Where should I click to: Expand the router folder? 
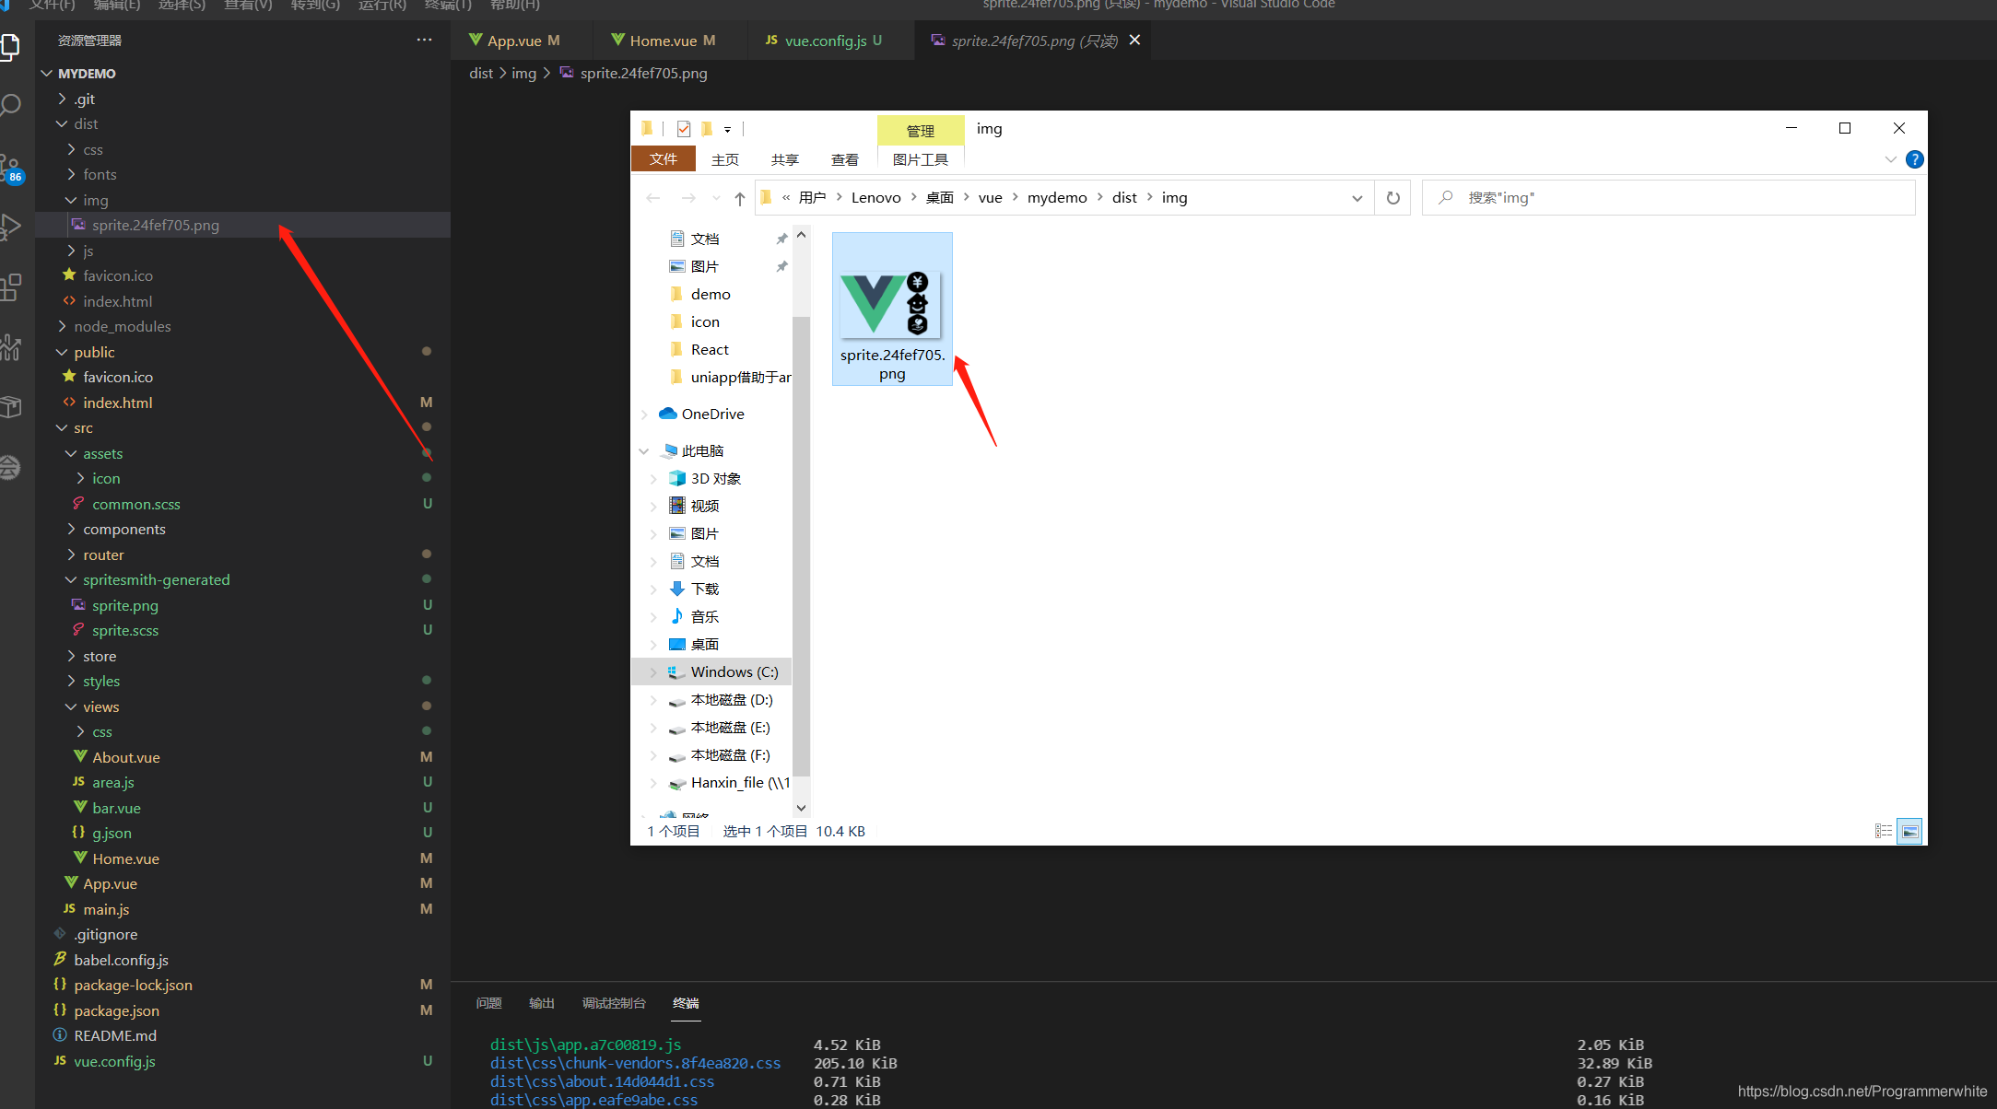pyautogui.click(x=71, y=554)
